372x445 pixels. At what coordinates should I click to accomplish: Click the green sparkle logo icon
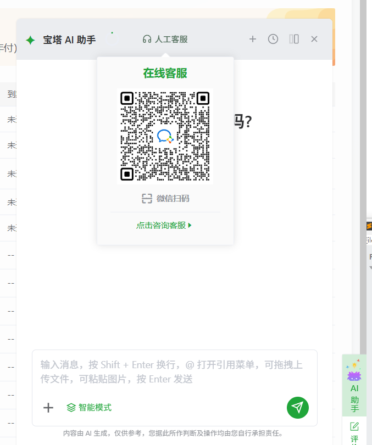click(x=30, y=40)
